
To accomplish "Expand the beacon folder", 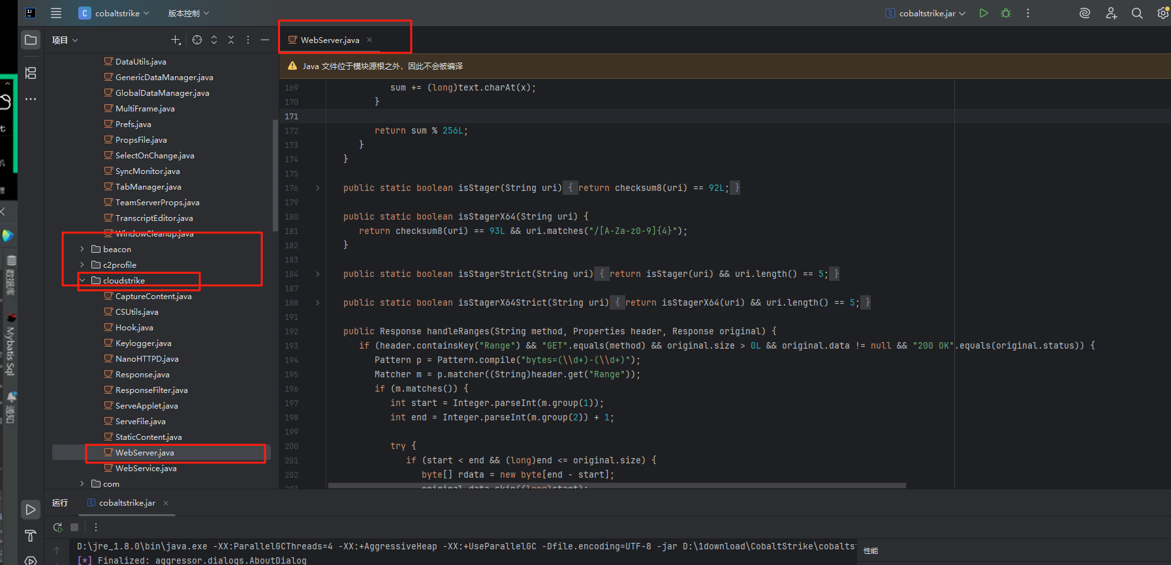I will pyautogui.click(x=82, y=249).
